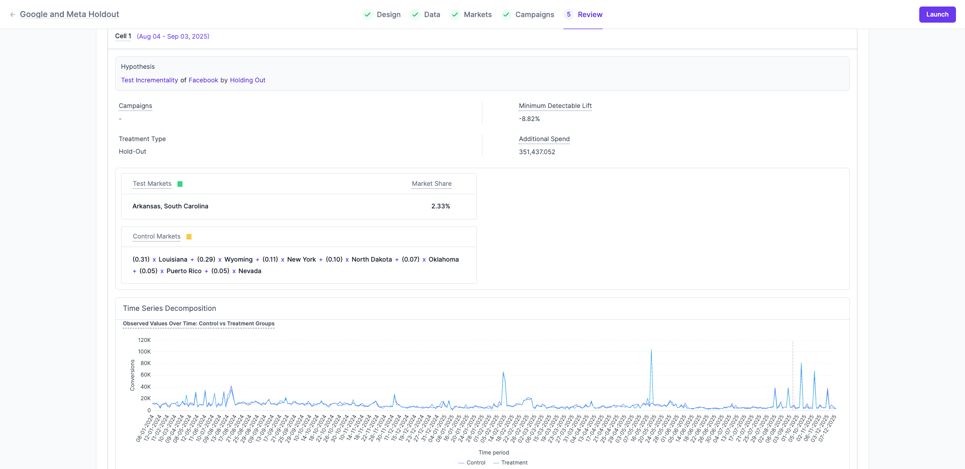
Task: Click North Dakota in the control markets formula
Action: (x=372, y=260)
